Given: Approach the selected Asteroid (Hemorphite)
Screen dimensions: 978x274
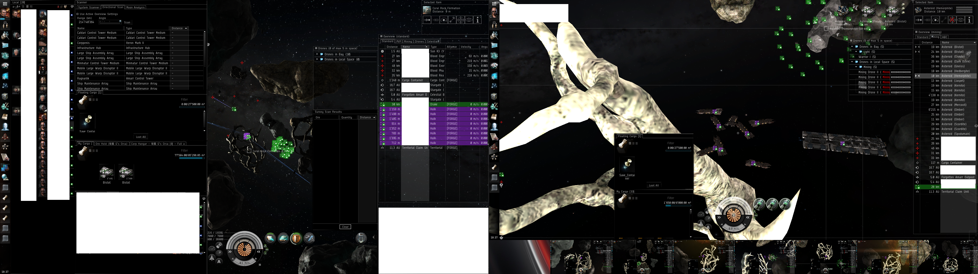Looking at the screenshot, I should click(x=919, y=20).
